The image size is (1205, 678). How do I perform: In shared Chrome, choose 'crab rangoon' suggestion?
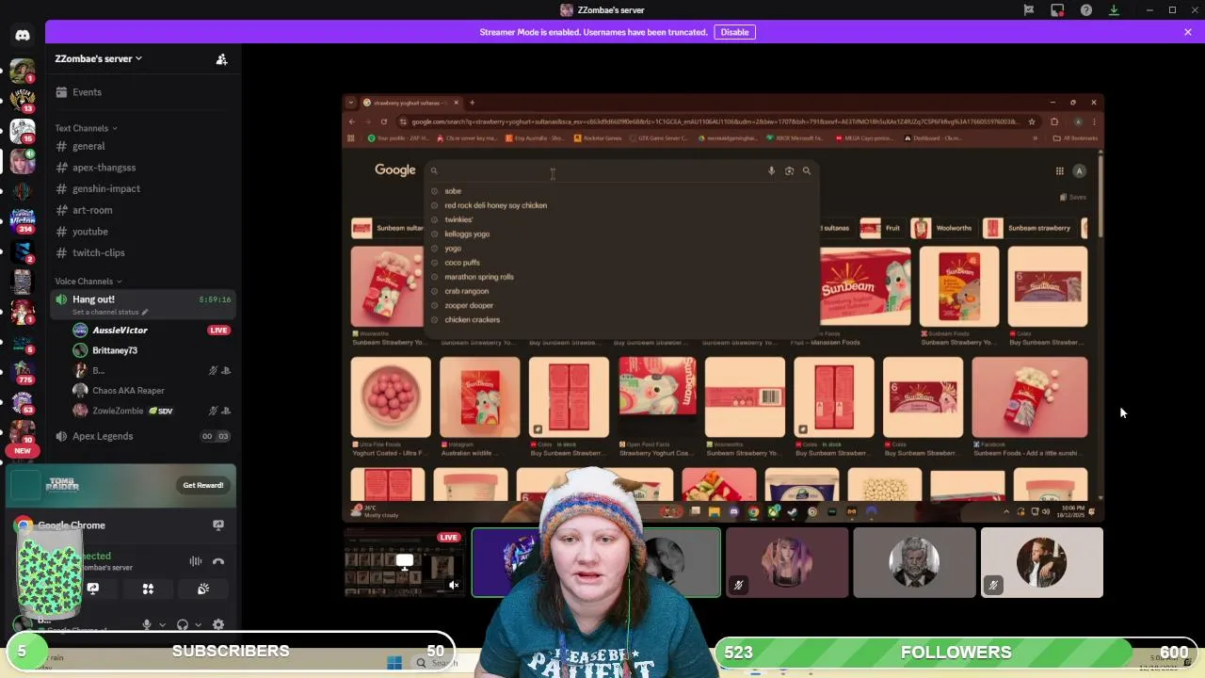click(x=466, y=291)
